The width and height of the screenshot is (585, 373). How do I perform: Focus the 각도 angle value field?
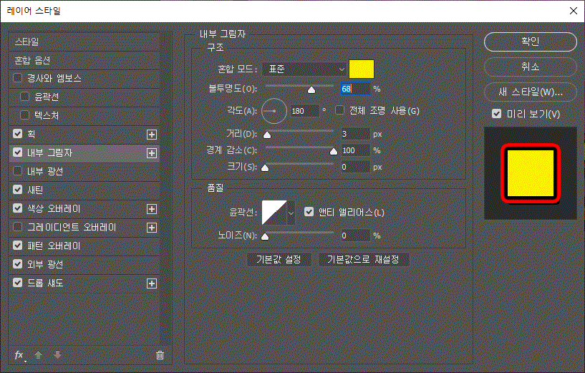(305, 111)
